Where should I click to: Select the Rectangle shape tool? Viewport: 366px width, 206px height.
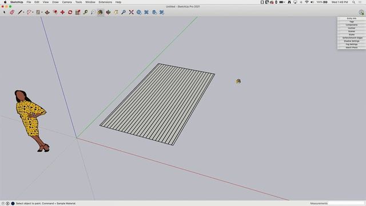(38, 12)
